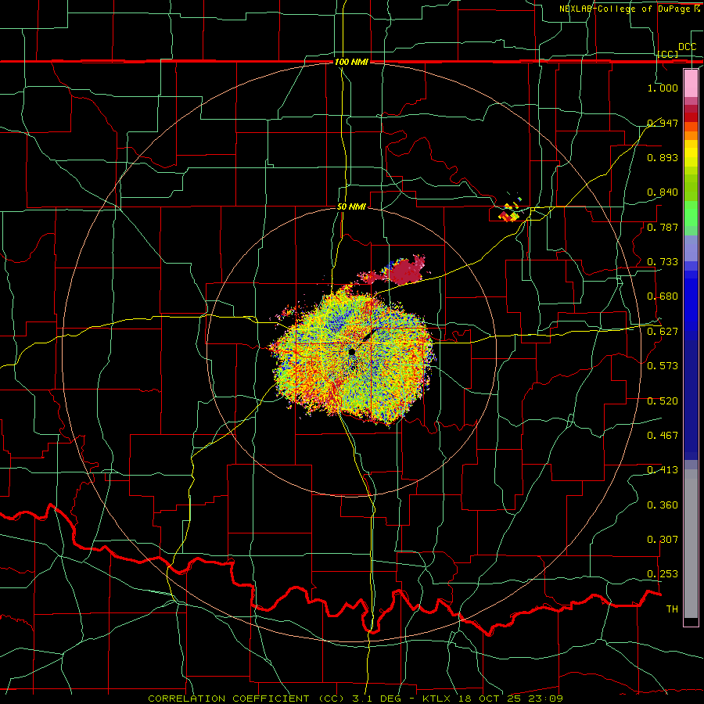
Task: Click the 0.520 legend value
Action: pyautogui.click(x=663, y=401)
